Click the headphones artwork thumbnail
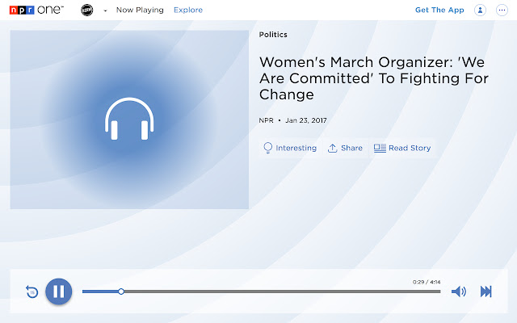Image resolution: width=517 pixels, height=323 pixels. click(129, 120)
